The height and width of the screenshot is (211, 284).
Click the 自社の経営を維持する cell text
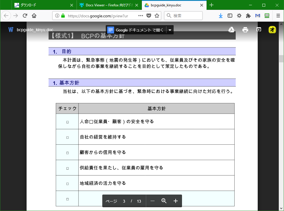click(x=103, y=137)
